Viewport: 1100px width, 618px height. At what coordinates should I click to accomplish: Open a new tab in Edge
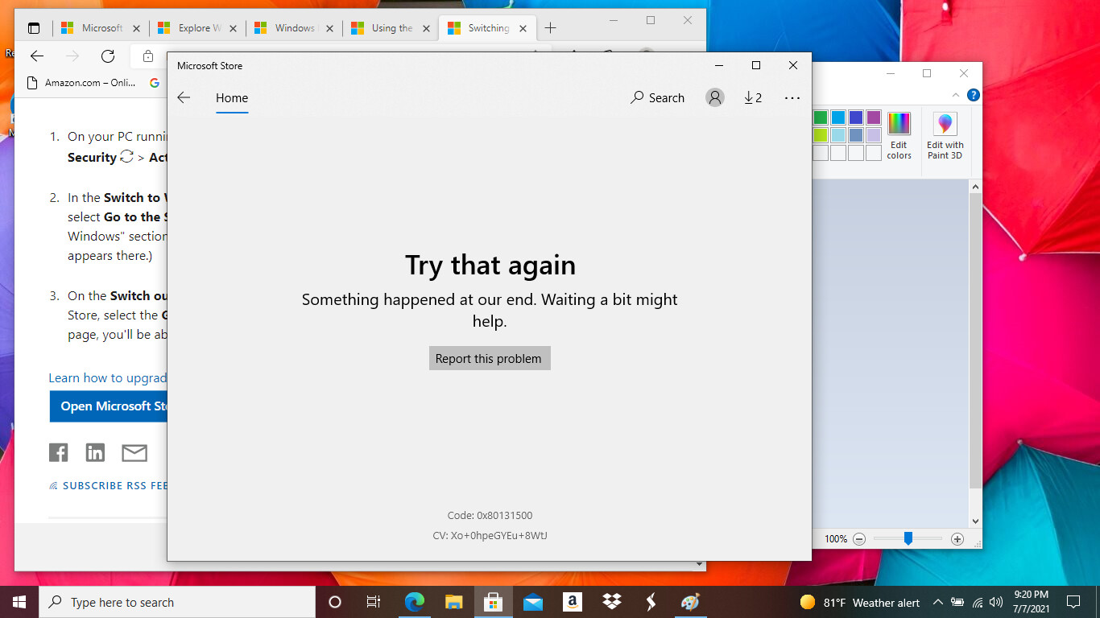pyautogui.click(x=550, y=28)
